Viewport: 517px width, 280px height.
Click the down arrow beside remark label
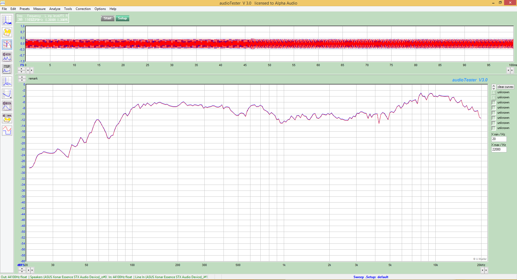point(22,80)
